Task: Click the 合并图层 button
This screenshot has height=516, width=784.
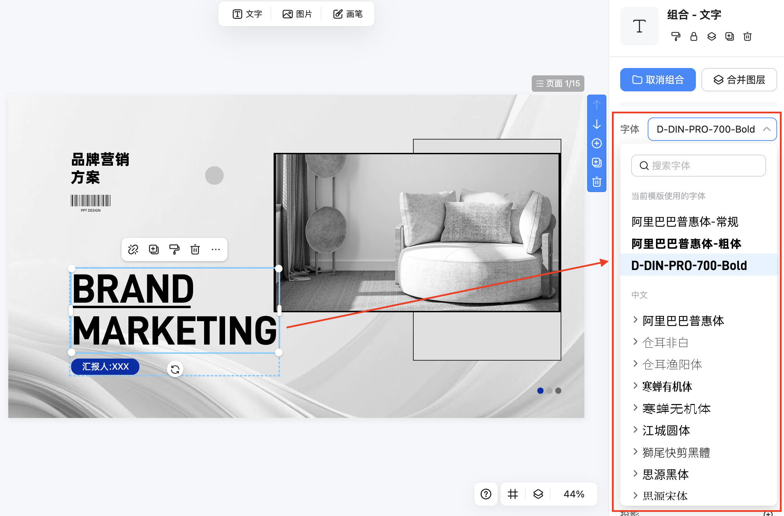Action: [739, 80]
